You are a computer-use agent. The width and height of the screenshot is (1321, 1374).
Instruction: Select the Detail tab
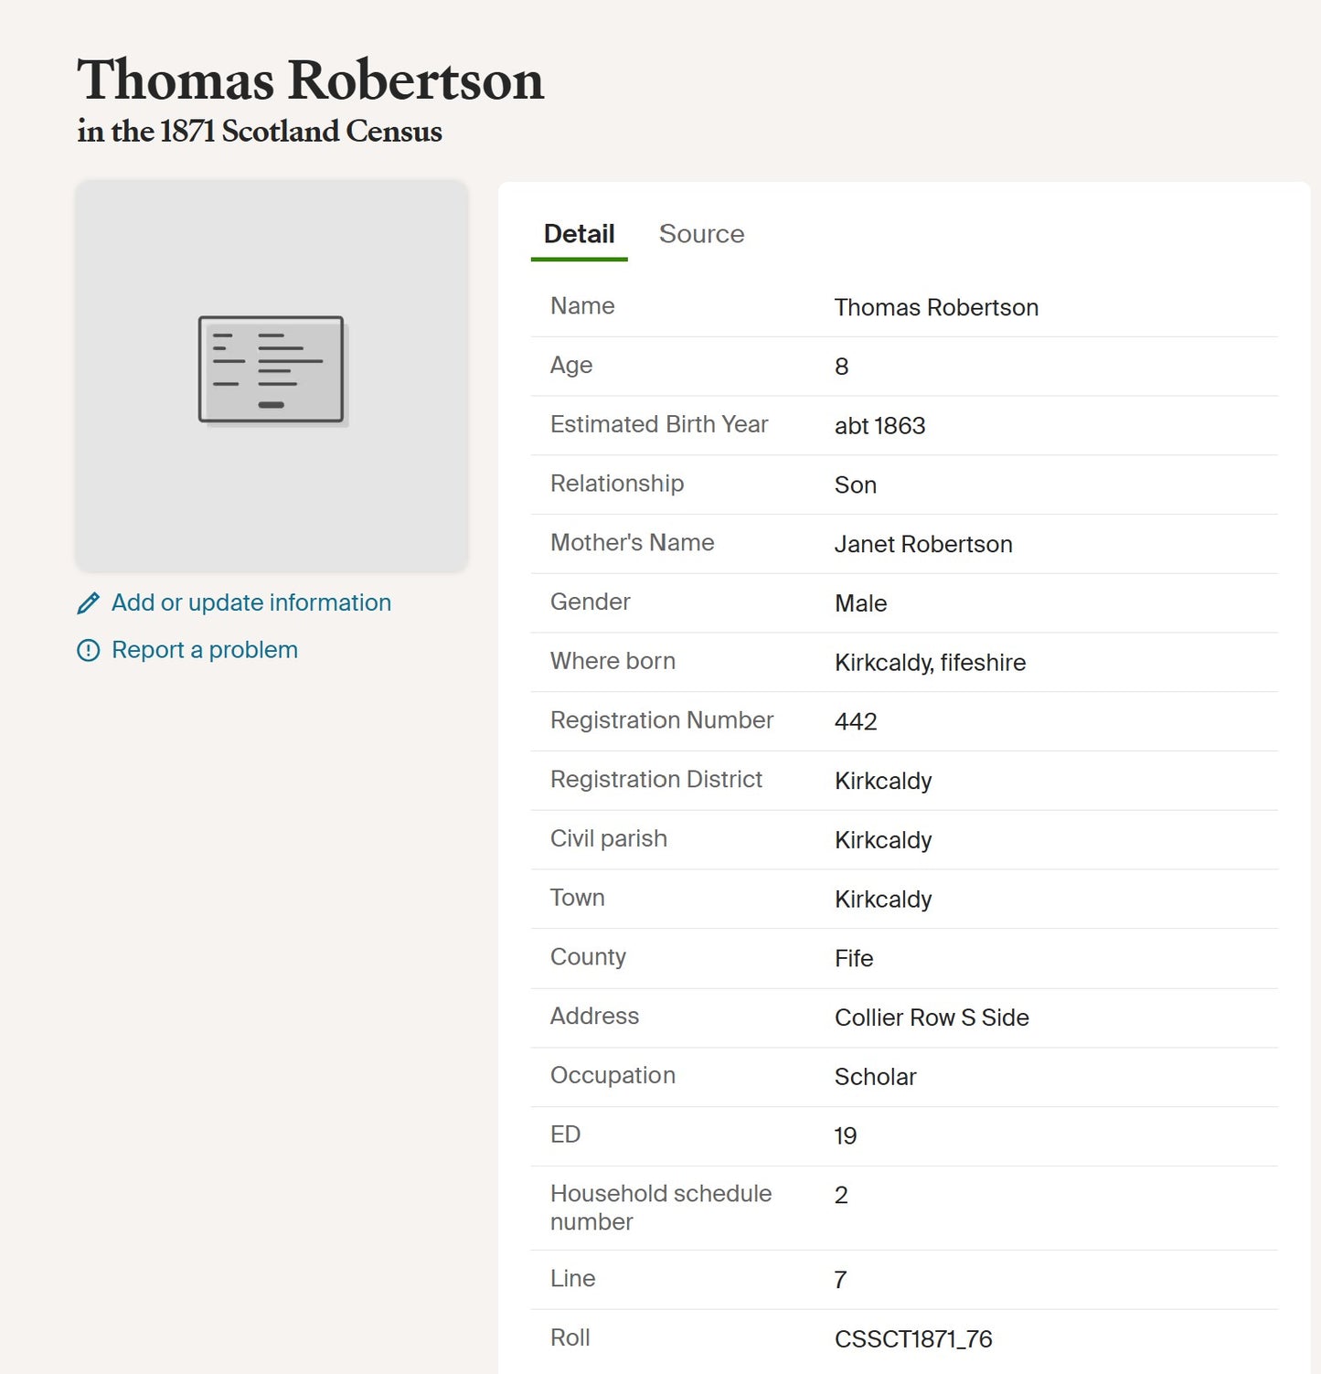579,234
